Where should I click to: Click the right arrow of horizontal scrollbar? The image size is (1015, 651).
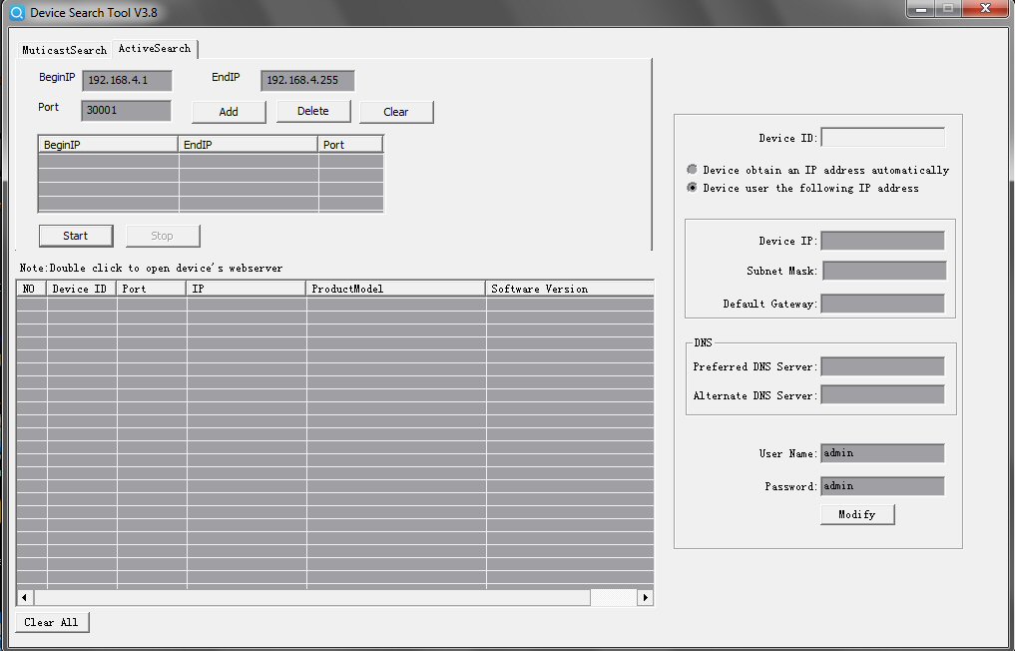[645, 597]
